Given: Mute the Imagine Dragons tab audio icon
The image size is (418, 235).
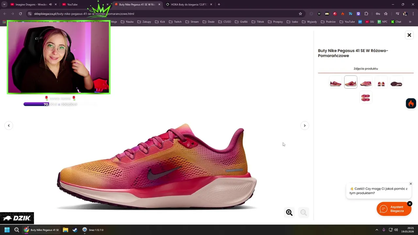Looking at the screenshot, I should pyautogui.click(x=50, y=5).
